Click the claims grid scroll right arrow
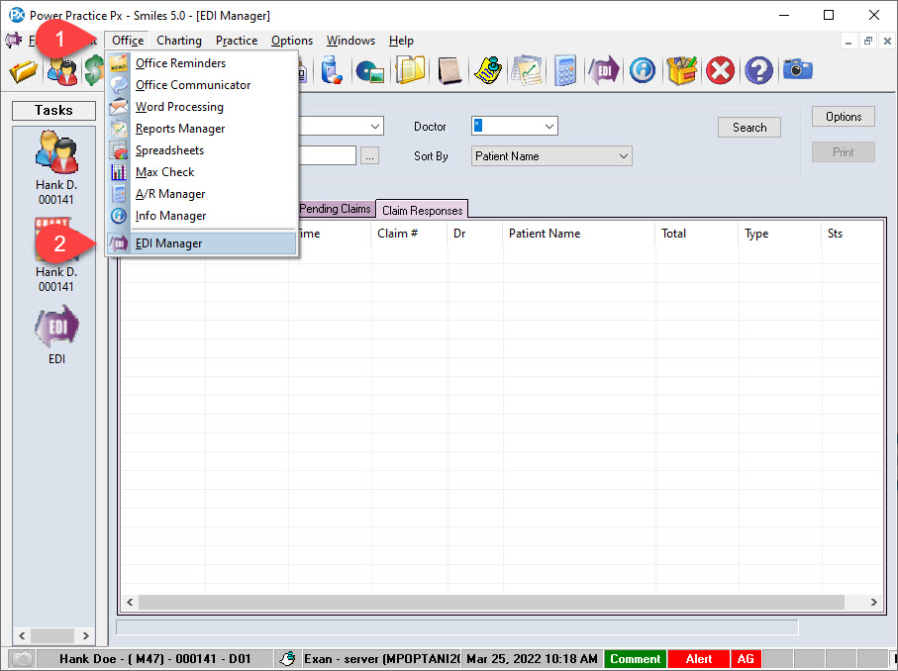898x671 pixels. pyautogui.click(x=873, y=603)
